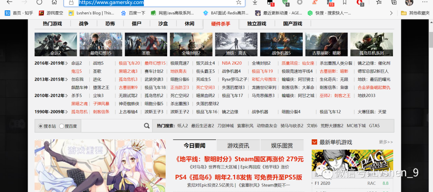Click the padlock site info icon

(71, 2)
